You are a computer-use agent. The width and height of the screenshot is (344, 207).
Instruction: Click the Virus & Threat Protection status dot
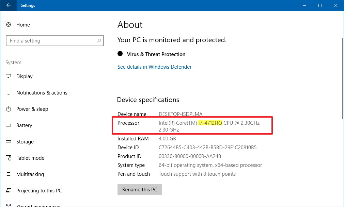click(x=120, y=54)
